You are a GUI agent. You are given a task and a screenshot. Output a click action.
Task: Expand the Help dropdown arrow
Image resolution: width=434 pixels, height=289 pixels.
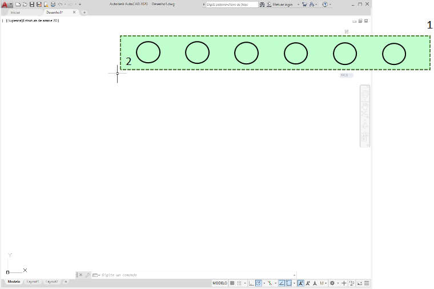(x=330, y=5)
